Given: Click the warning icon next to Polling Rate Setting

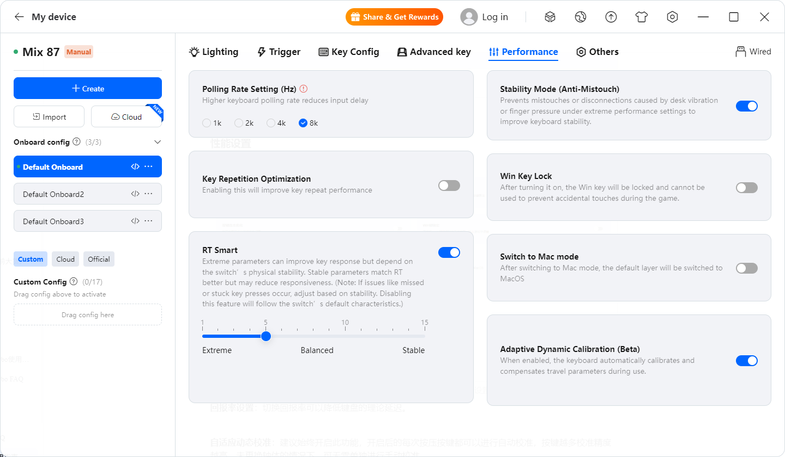Looking at the screenshot, I should click(304, 89).
